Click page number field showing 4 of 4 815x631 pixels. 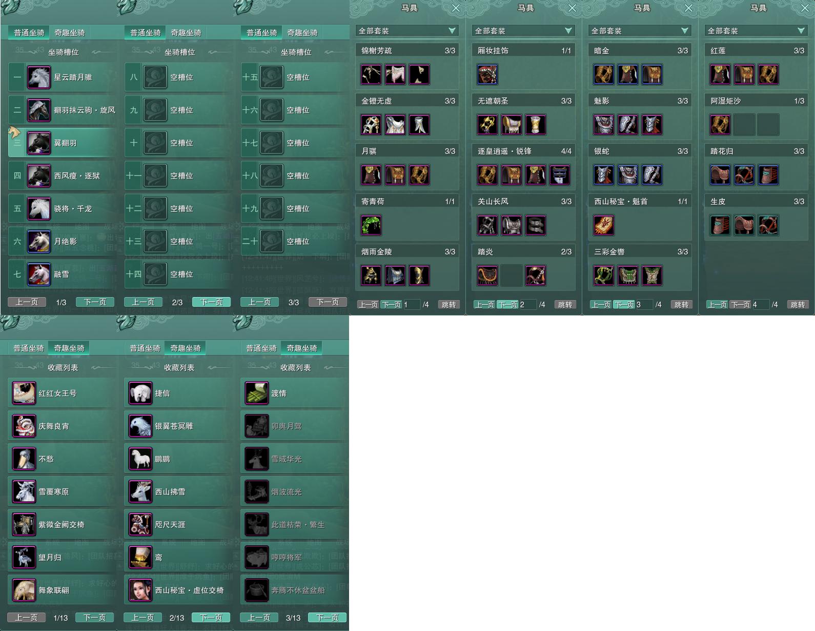(761, 305)
